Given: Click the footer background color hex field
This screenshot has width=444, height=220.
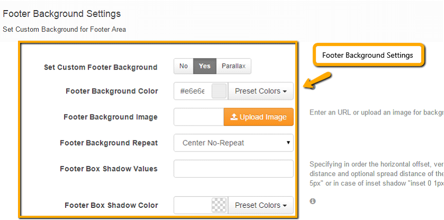Looking at the screenshot, I should [x=192, y=91].
